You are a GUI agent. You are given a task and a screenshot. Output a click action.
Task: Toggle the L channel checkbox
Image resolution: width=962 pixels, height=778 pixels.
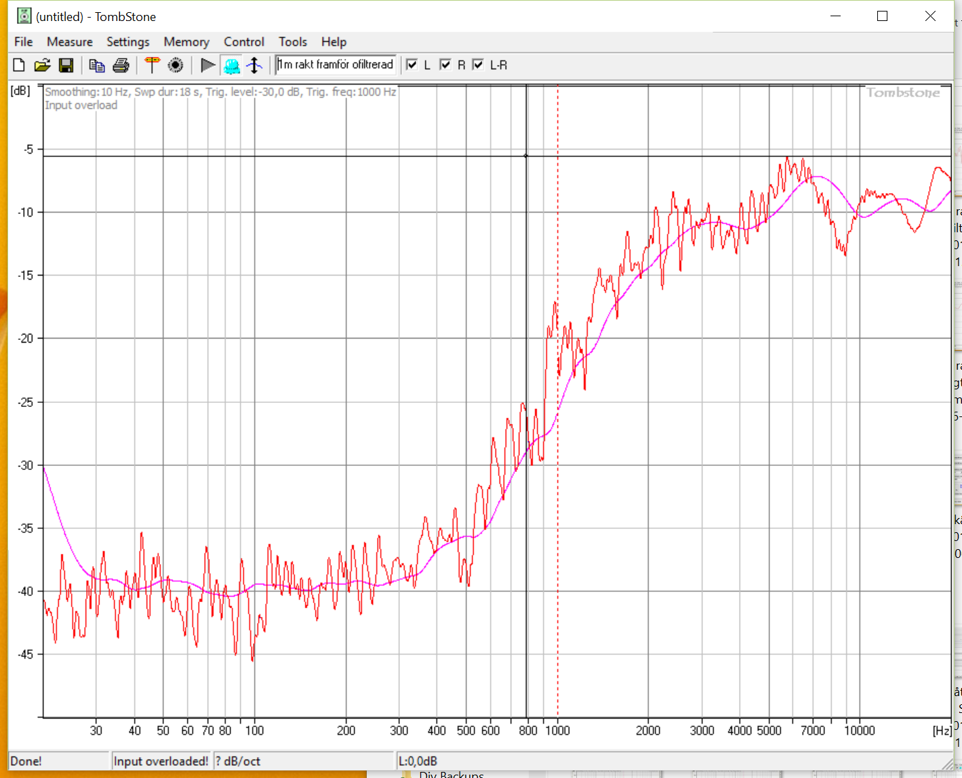click(x=412, y=64)
